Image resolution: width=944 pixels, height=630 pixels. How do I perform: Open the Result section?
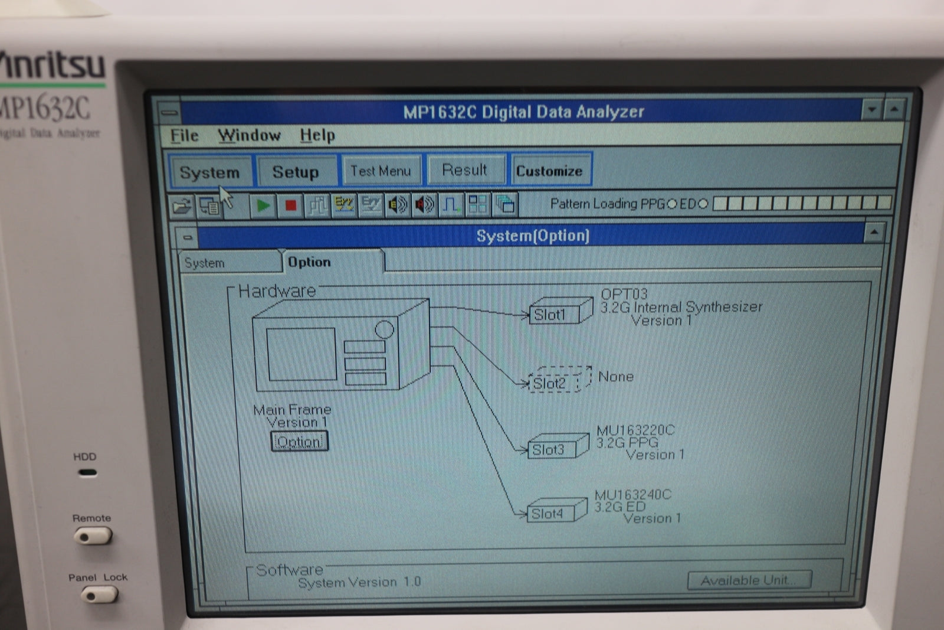coord(466,170)
